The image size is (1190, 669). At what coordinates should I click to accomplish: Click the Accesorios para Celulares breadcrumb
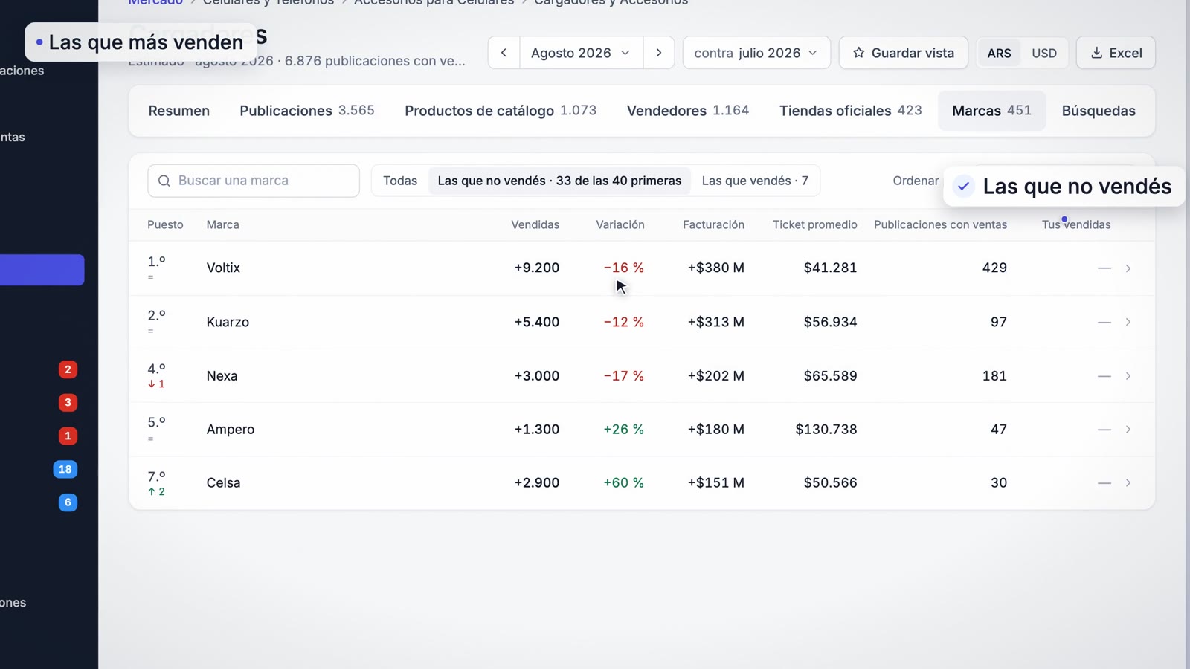click(x=434, y=2)
